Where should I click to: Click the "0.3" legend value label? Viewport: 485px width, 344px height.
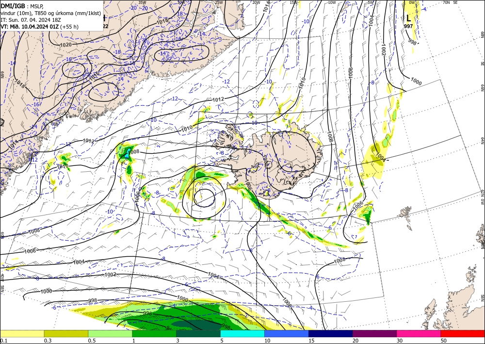tap(48, 341)
